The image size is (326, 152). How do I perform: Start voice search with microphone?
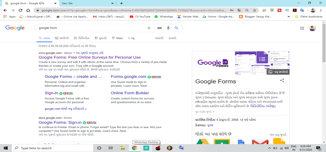[168, 28]
